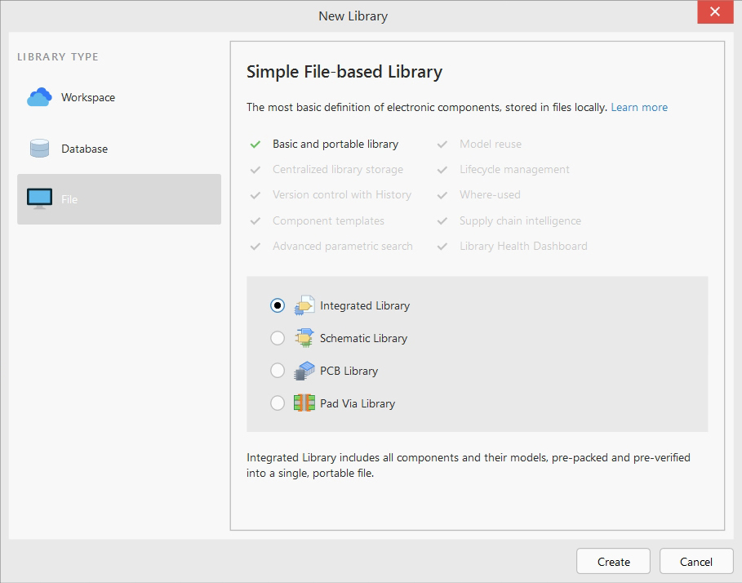The image size is (742, 583).
Task: Click 'Basic and portable library' feature text
Action: (x=335, y=144)
